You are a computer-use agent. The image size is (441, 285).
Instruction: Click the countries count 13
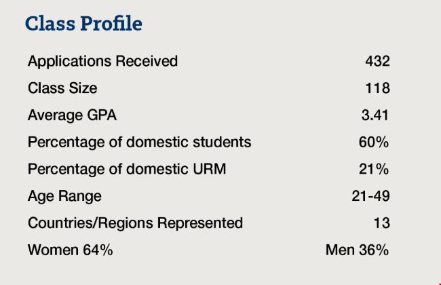pyautogui.click(x=382, y=223)
